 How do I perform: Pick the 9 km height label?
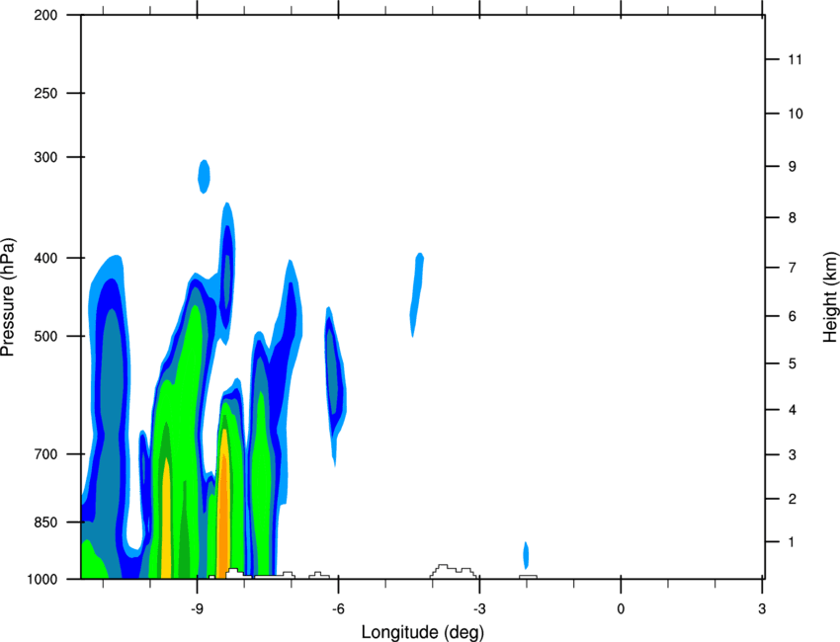(x=793, y=167)
